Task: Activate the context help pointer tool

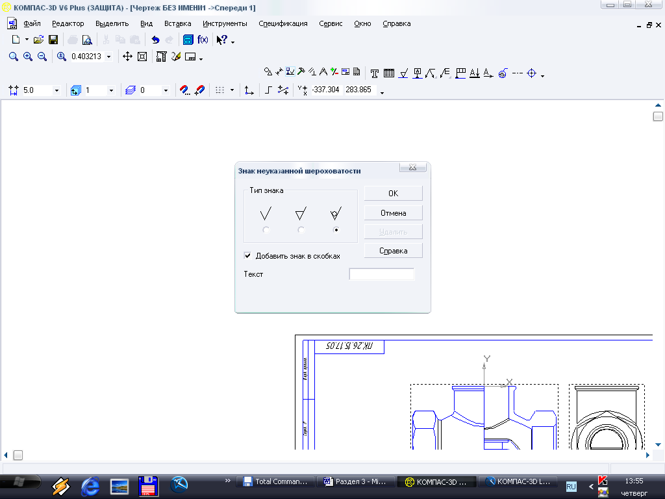Action: [222, 40]
